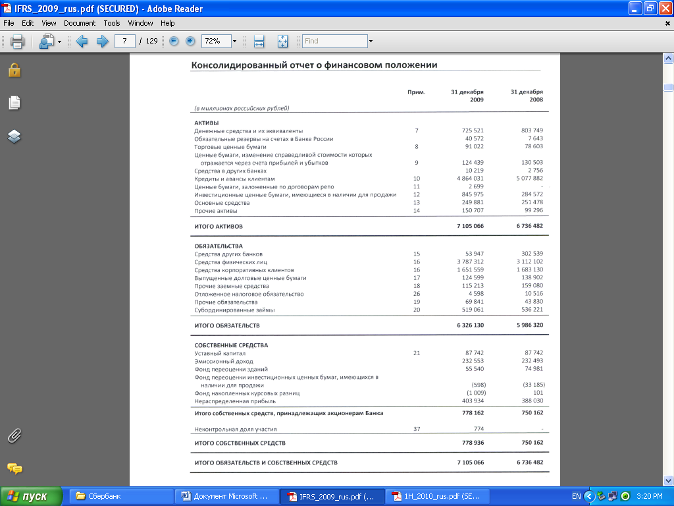Viewport: 674px width, 506px height.
Task: Go to next page arrow
Action: click(102, 42)
